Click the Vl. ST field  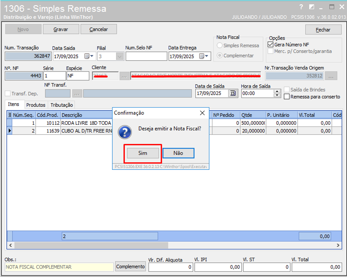tap(267, 267)
